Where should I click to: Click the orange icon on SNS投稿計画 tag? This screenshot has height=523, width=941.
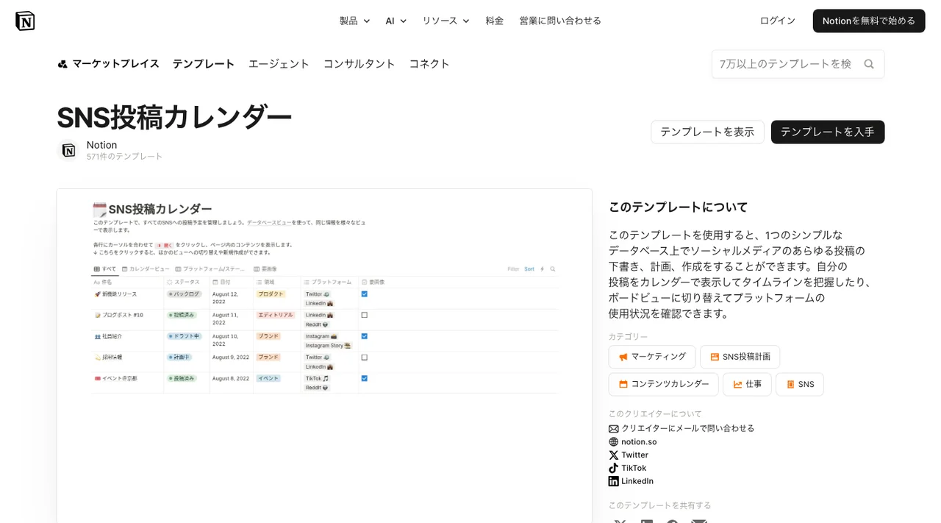pyautogui.click(x=715, y=357)
